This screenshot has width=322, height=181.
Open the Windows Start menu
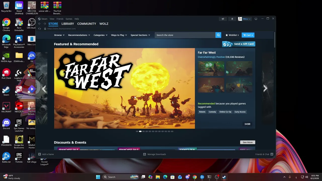point(98,177)
